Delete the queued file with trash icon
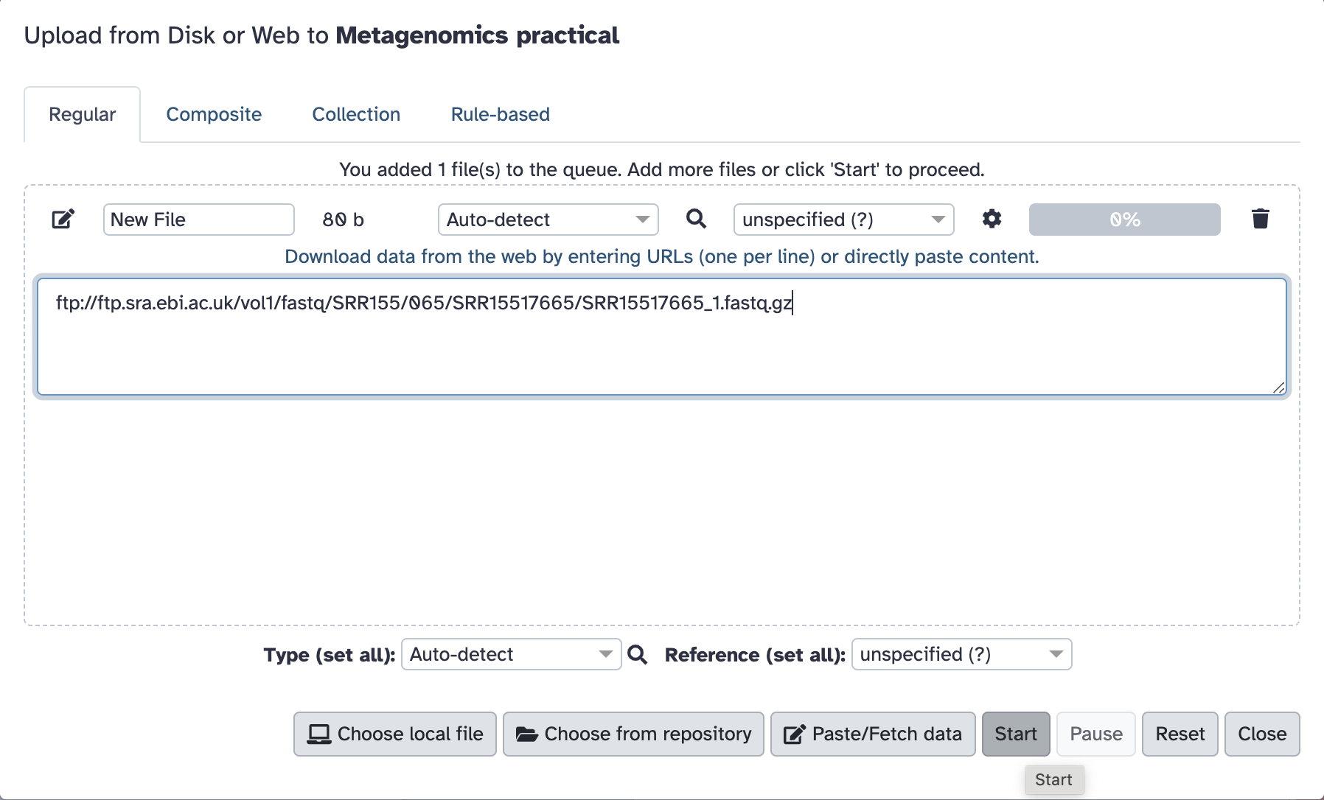 [x=1260, y=219]
